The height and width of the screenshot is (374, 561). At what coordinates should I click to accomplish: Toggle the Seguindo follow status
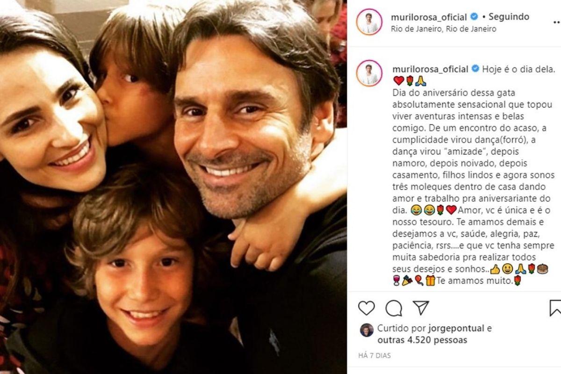tap(509, 17)
